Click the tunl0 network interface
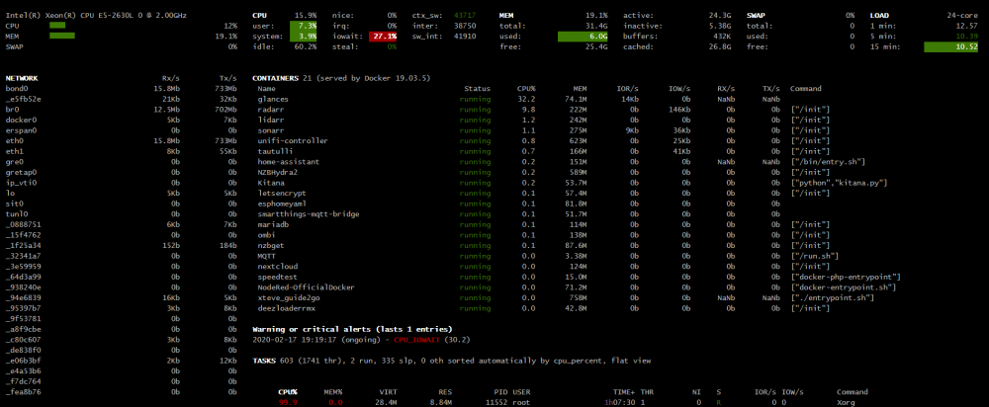The height and width of the screenshot is (407, 989). point(17,213)
